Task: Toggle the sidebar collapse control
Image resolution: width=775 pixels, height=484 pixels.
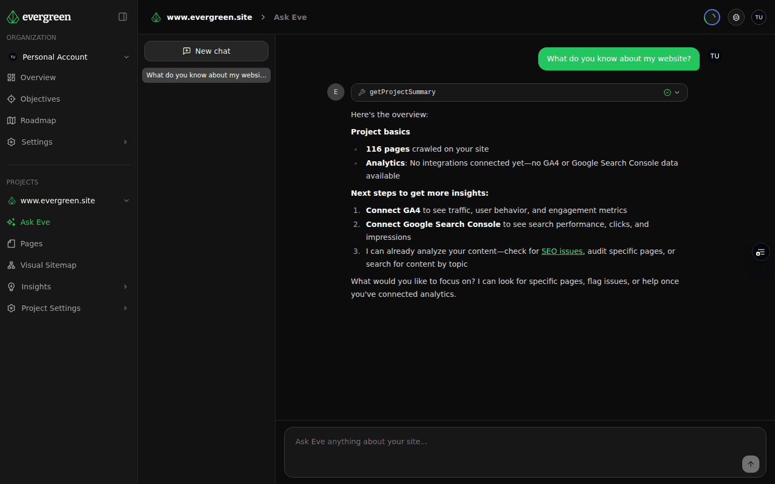Action: 123,17
